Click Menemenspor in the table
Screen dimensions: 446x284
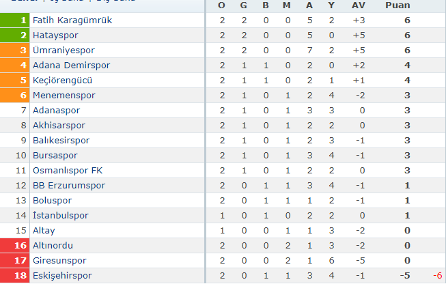click(64, 95)
